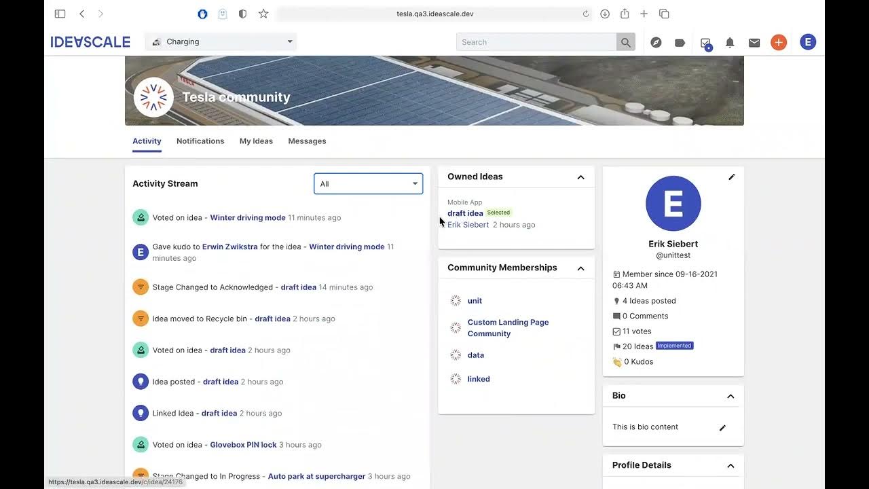
Task: Open the Activity Stream filter dropdown
Action: pos(368,183)
